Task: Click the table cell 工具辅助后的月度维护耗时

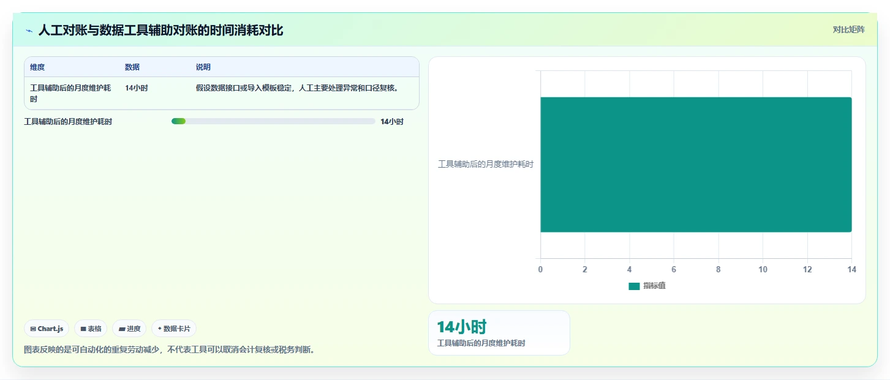Action: tap(70, 93)
